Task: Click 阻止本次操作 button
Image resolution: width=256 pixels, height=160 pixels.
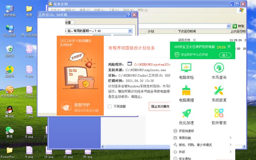Action: 159,107
